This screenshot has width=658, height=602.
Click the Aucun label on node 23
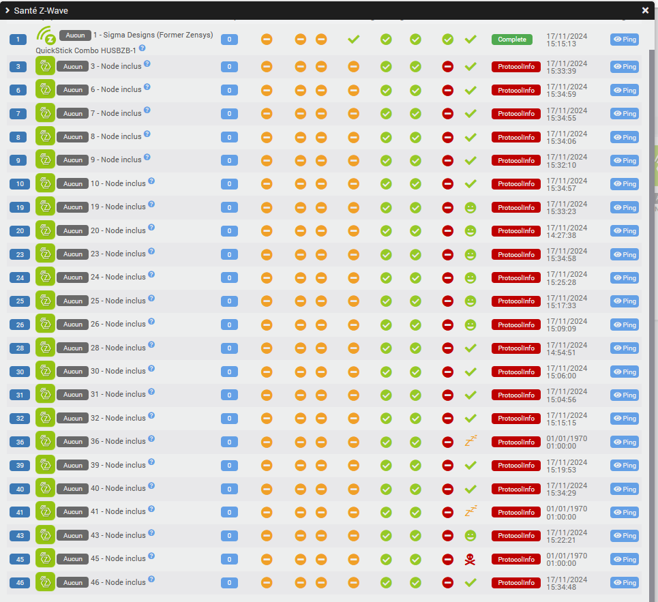tap(73, 254)
